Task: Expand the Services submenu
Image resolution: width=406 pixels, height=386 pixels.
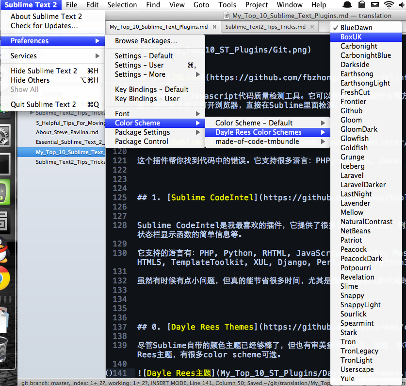Action: 52,56
